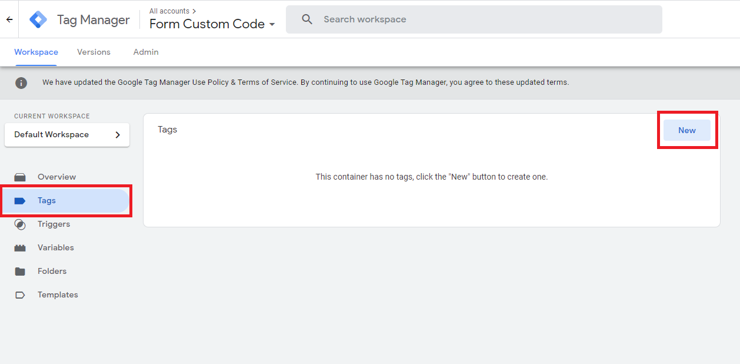Image resolution: width=740 pixels, height=364 pixels.
Task: Click the Tag Manager title text
Action: coord(93,19)
